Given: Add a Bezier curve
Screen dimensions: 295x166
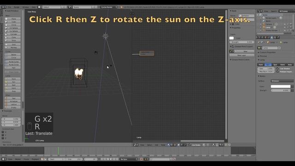Looking at the screenshot, I should 13,54.
